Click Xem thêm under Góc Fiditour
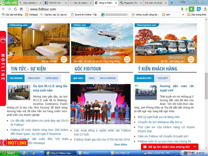This screenshot has width=208, height=156. point(120,144)
